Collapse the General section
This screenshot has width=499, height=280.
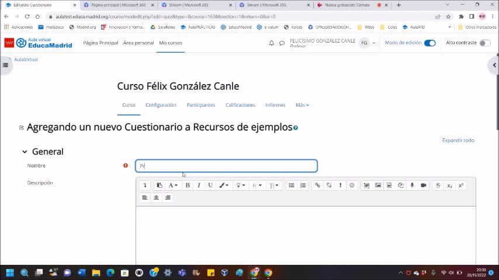click(x=25, y=152)
